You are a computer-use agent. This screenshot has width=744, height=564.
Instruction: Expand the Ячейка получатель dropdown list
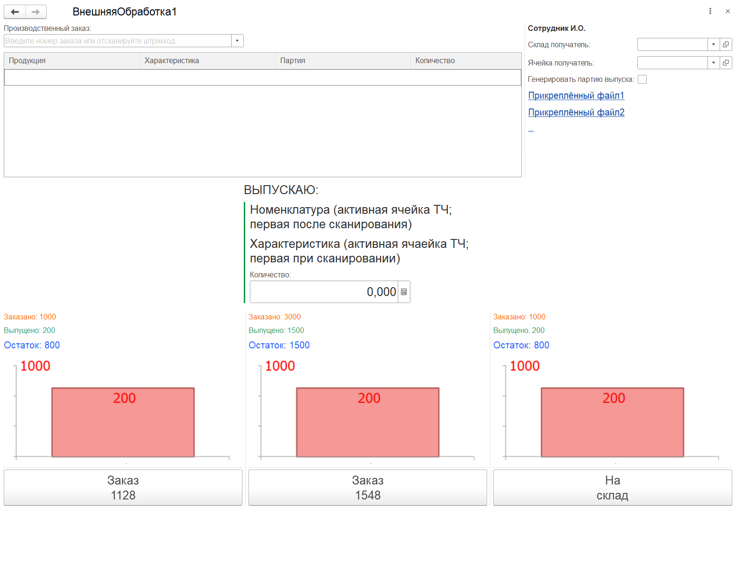(x=713, y=63)
